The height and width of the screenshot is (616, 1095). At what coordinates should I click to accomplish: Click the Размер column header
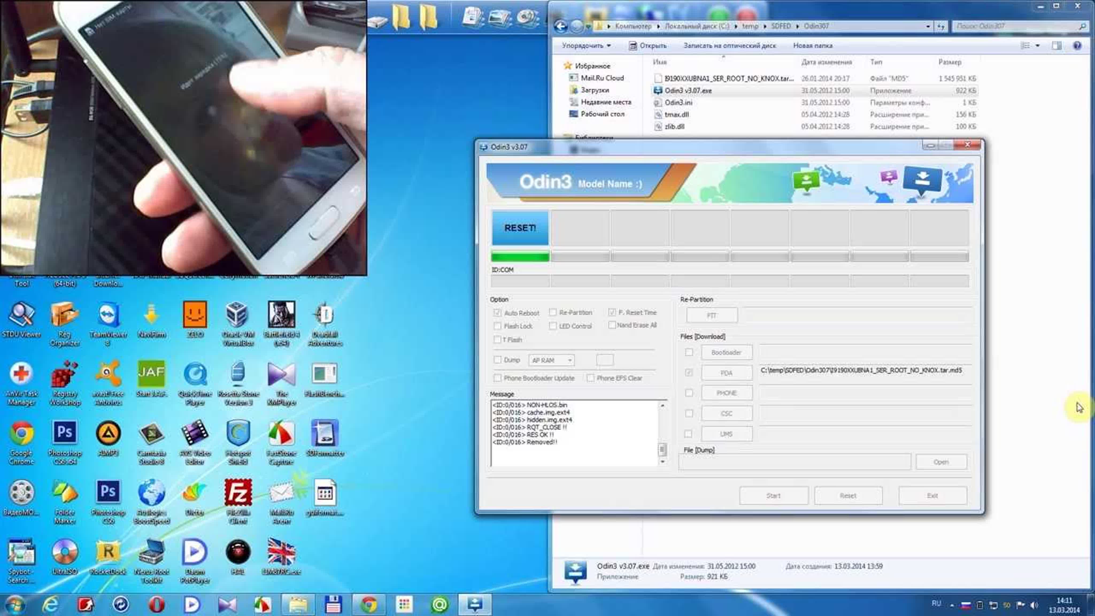[950, 62]
